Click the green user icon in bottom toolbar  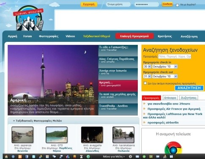(x=41, y=156)
